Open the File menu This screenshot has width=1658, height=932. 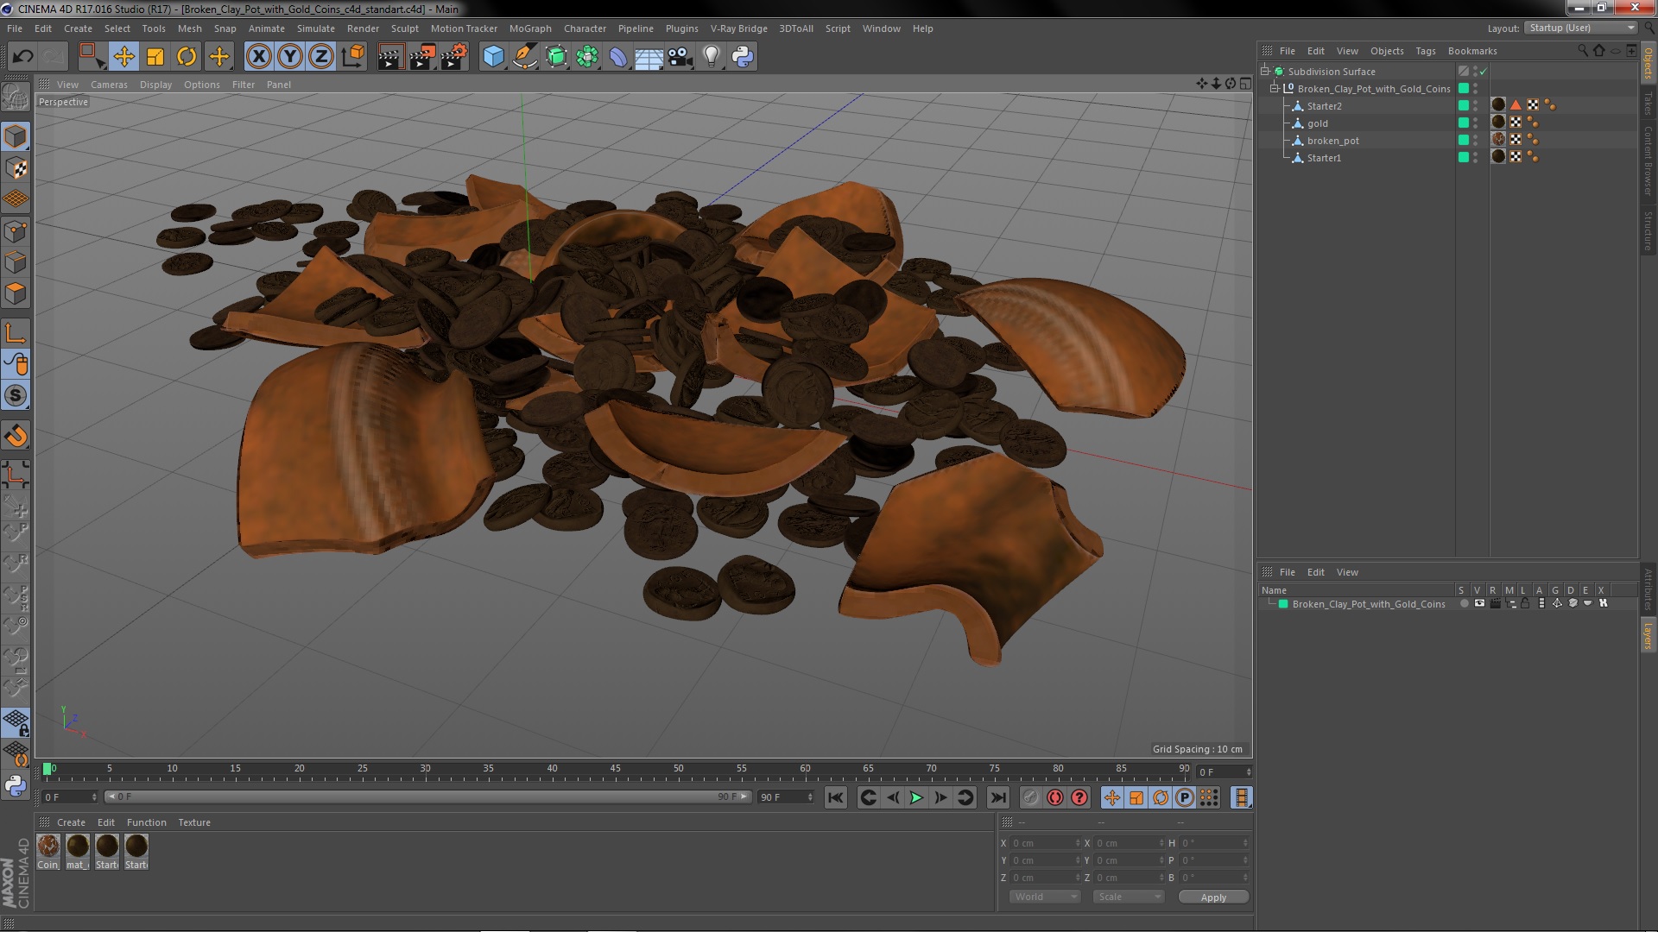[x=15, y=28]
